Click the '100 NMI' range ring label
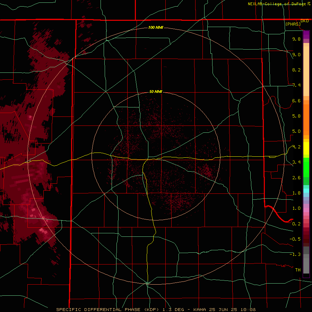This screenshot has width=312, height=312. (156, 27)
